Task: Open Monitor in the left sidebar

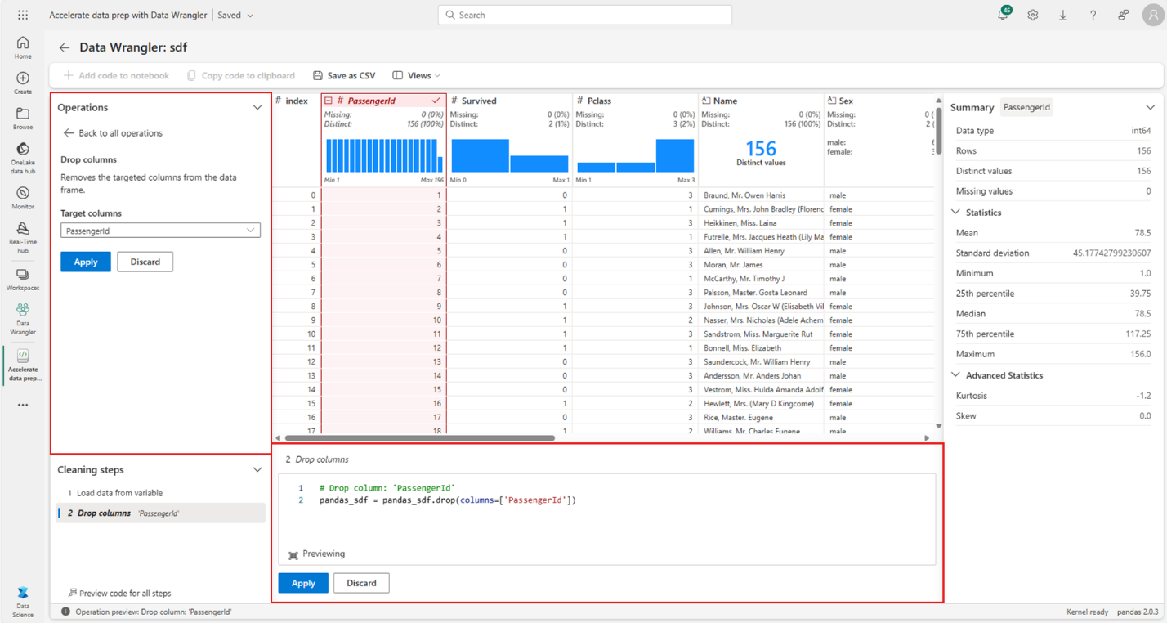Action: pyautogui.click(x=23, y=197)
